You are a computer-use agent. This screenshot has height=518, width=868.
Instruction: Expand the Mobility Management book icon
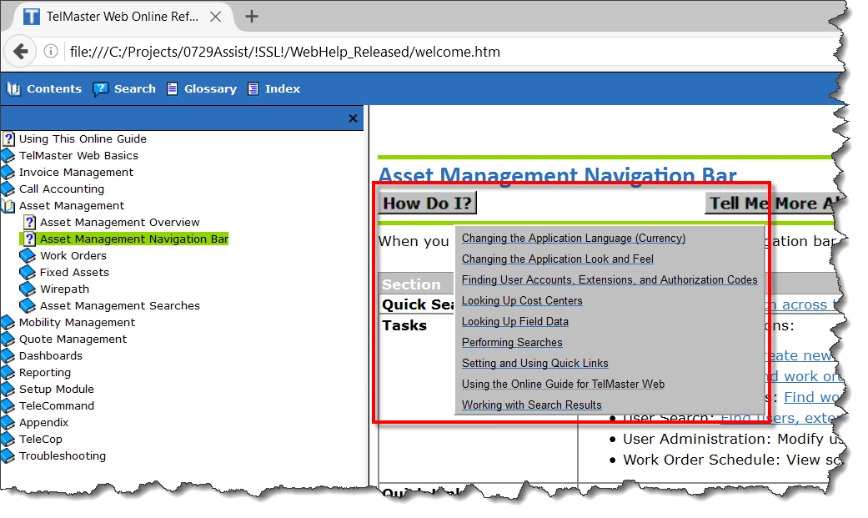point(8,323)
